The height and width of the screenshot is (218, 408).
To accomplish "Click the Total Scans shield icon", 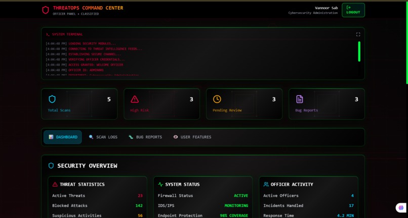I will coord(52,99).
